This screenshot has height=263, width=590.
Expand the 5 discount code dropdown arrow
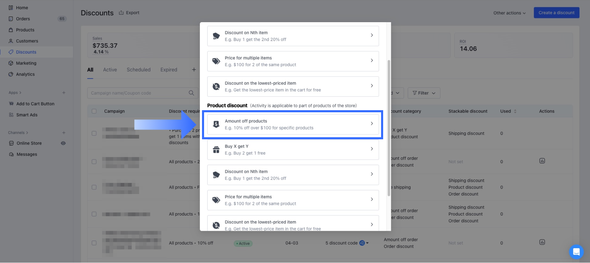[368, 243]
